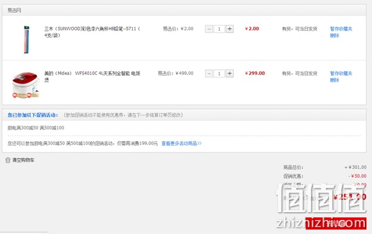Open SUNWOOD 彩色漆六角杆HB铅笔 product link
This screenshot has width=372, height=234.
click(92, 32)
